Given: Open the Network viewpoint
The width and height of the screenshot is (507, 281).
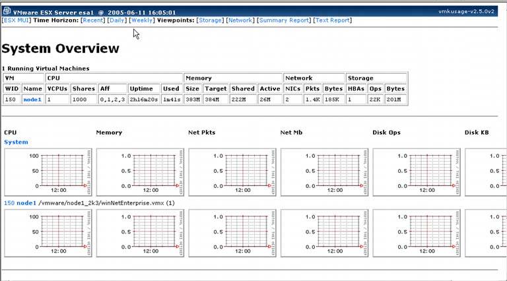Looking at the screenshot, I should pos(240,20).
